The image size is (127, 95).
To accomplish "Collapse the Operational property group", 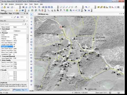I will tap(1, 29).
